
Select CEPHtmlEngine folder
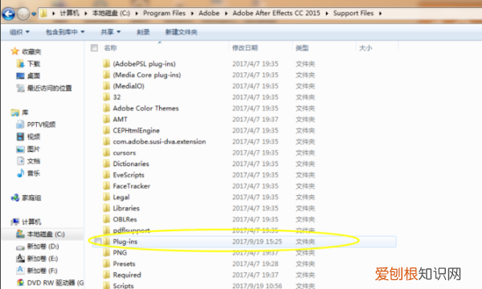tap(137, 131)
